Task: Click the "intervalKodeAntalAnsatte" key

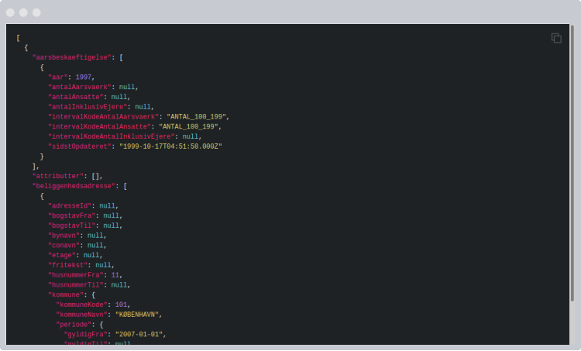Action: tap(99, 127)
